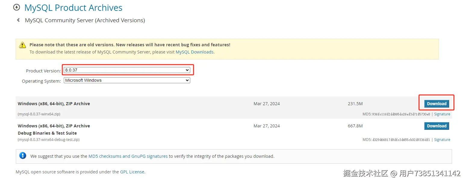466x183 pixels.
Task: Click the Debug Binaries & Test Suite label
Action: pos(47,133)
